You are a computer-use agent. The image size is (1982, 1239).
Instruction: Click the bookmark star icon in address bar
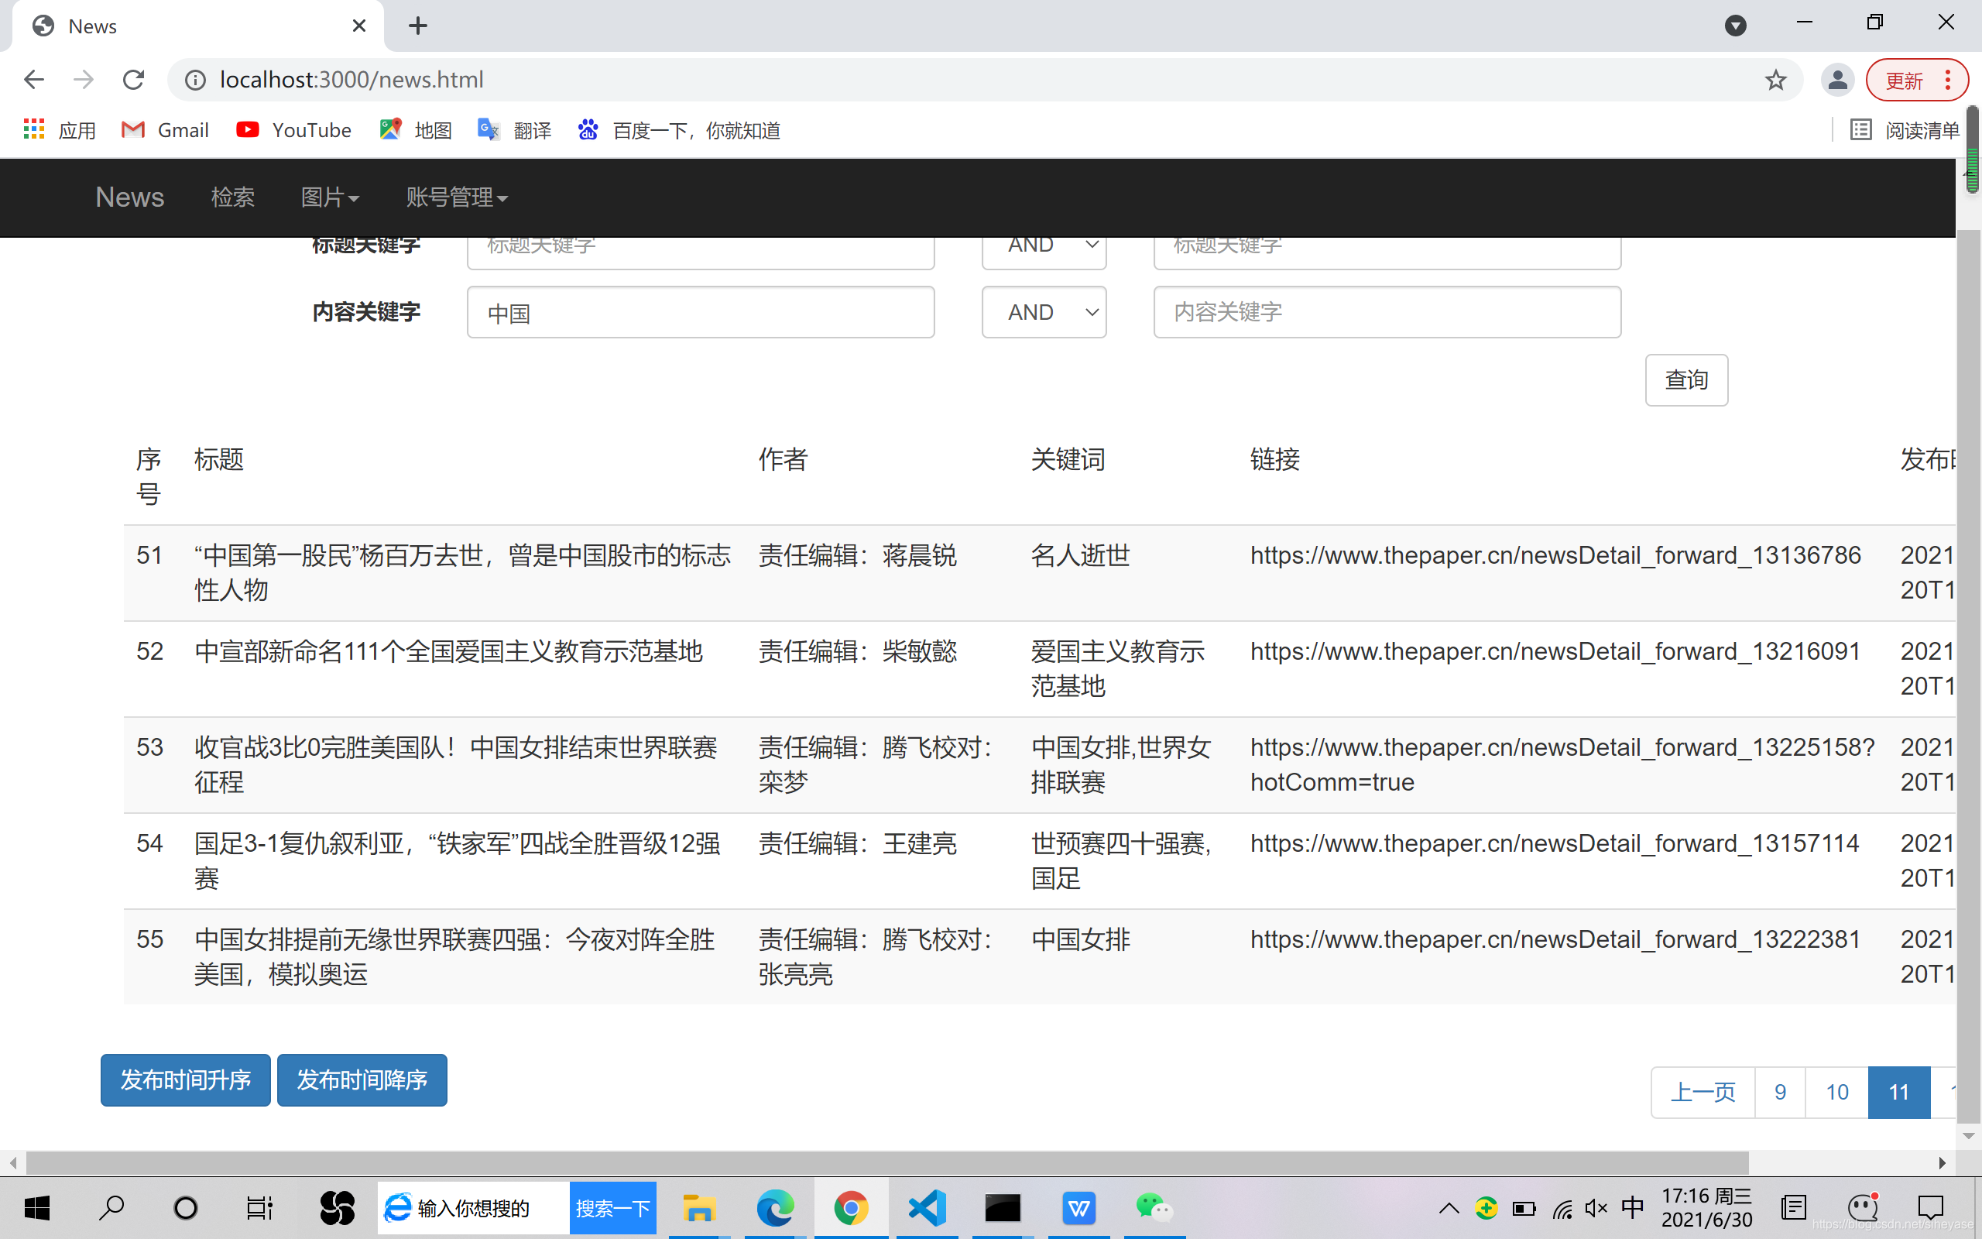click(1775, 80)
